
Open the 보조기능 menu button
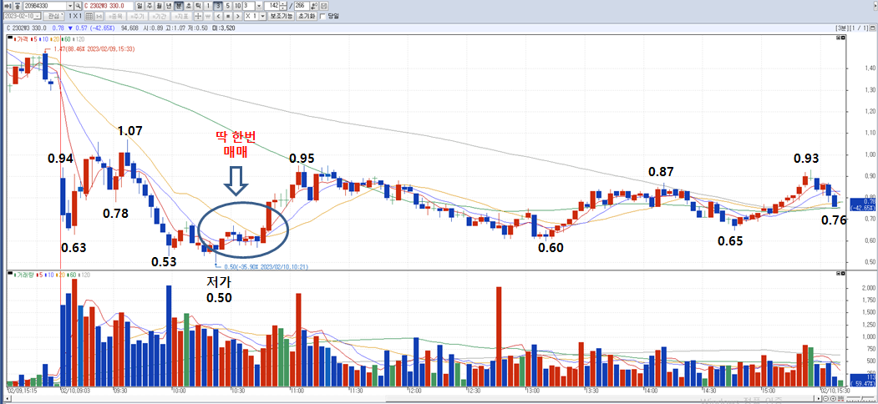click(x=281, y=16)
